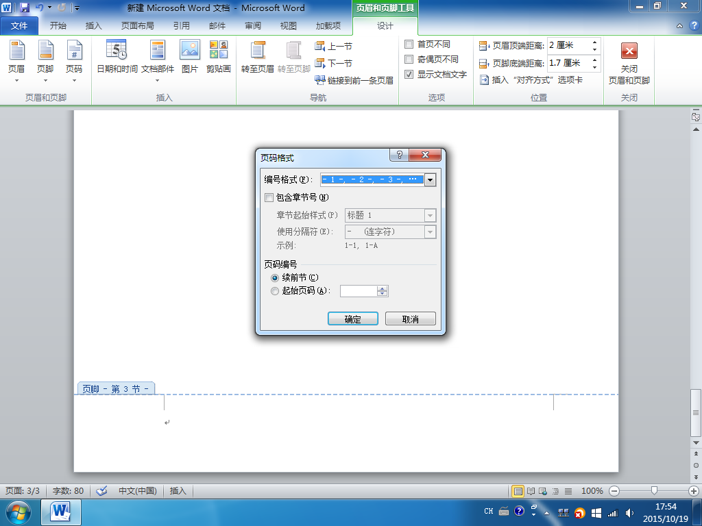
Task: Enable 奇偶页不同 different odd even pages
Action: pyautogui.click(x=432, y=59)
